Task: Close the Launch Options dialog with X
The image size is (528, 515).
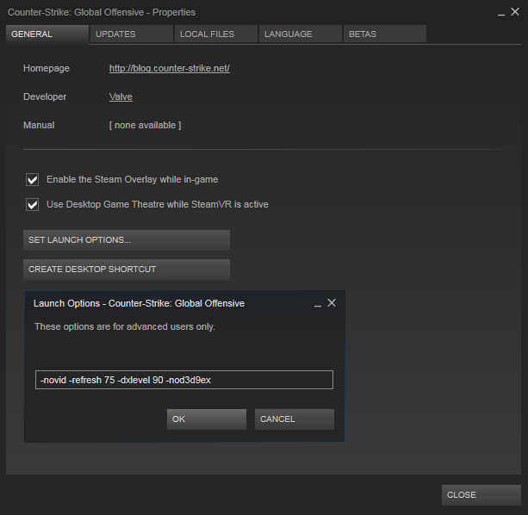Action: [332, 303]
